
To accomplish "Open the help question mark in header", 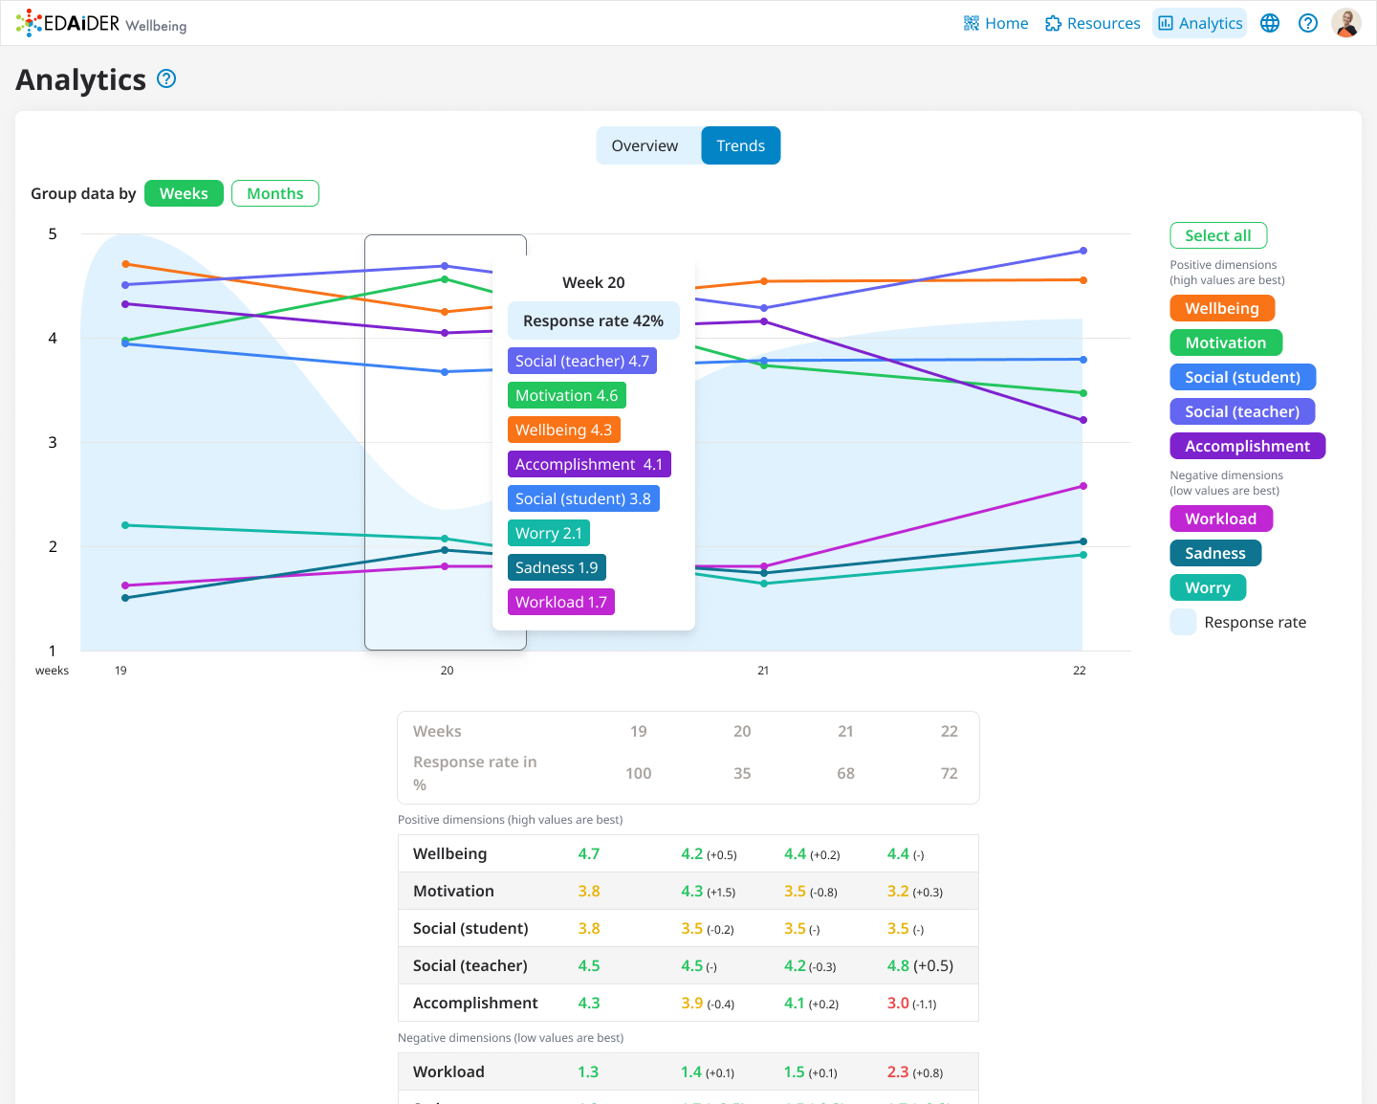I will pyautogui.click(x=1308, y=23).
